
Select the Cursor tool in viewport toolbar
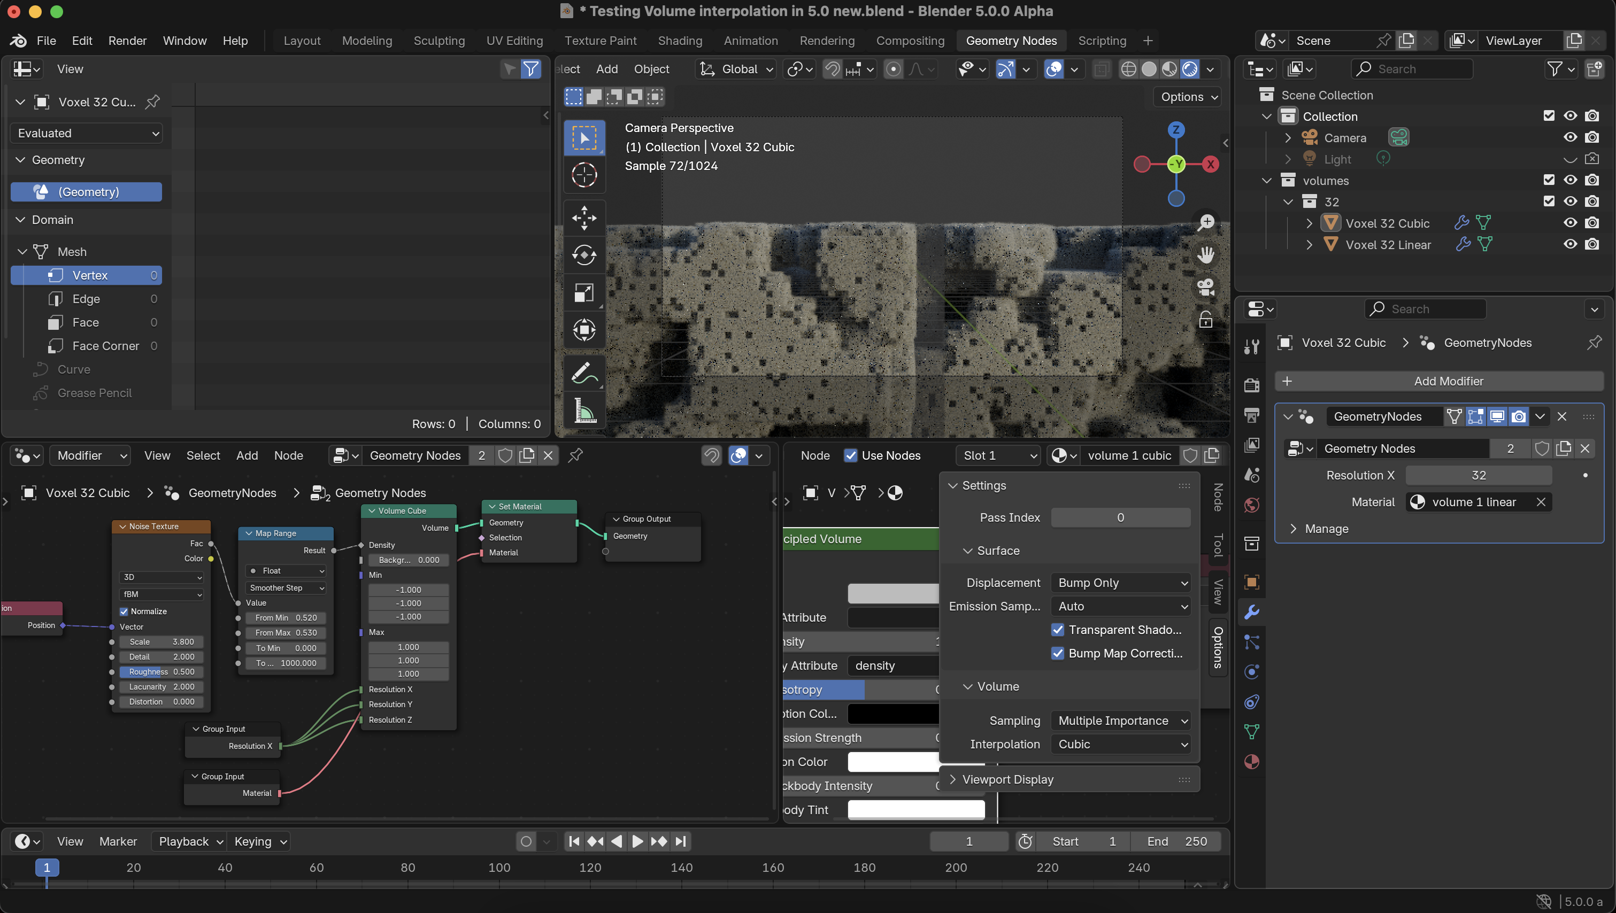point(584,174)
